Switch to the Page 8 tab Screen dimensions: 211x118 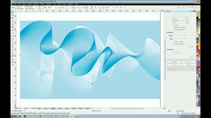coord(88,108)
